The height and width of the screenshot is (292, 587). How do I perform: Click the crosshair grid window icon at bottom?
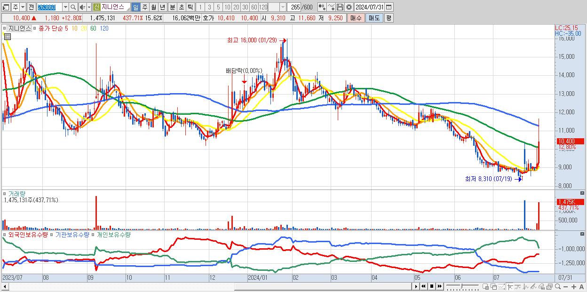(x=485, y=286)
